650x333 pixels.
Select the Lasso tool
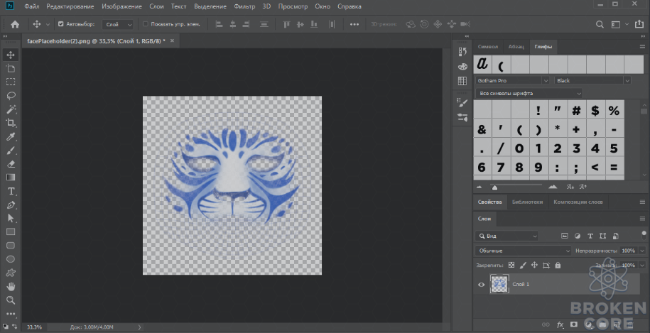coord(11,95)
